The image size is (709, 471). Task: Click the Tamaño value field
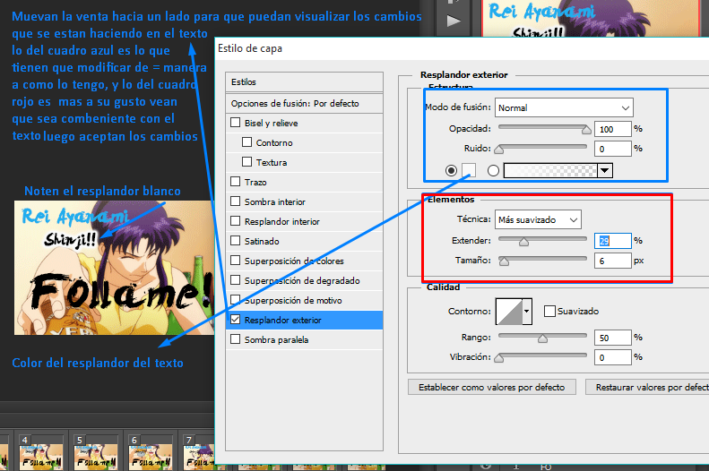pos(613,261)
